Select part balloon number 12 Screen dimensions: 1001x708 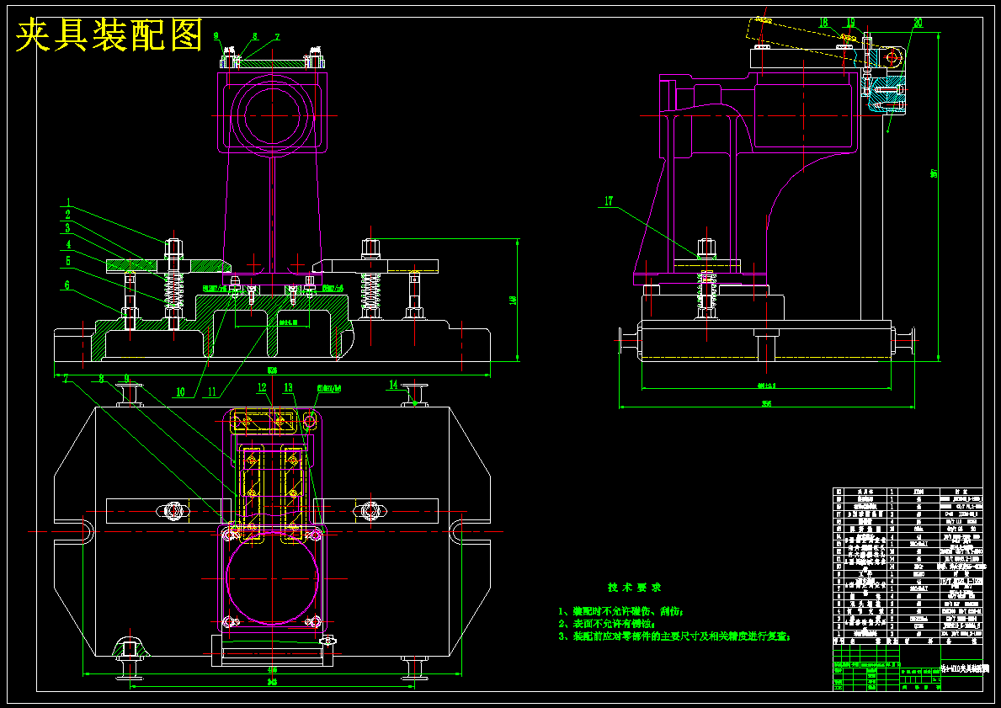(x=263, y=387)
